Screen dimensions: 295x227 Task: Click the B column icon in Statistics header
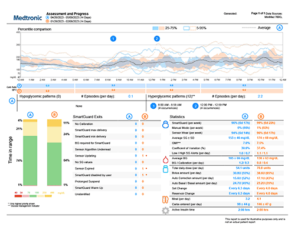pos(261,116)
